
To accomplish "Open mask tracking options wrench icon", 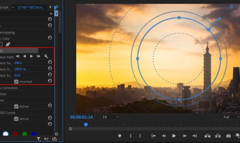I will [x=46, y=56].
